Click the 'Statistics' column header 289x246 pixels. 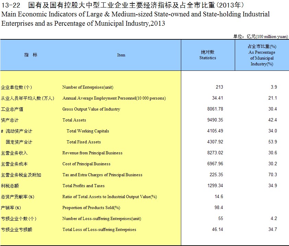point(208,55)
